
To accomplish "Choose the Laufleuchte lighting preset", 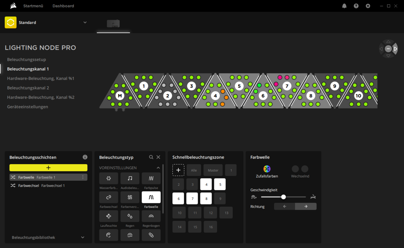I will click(109, 216).
